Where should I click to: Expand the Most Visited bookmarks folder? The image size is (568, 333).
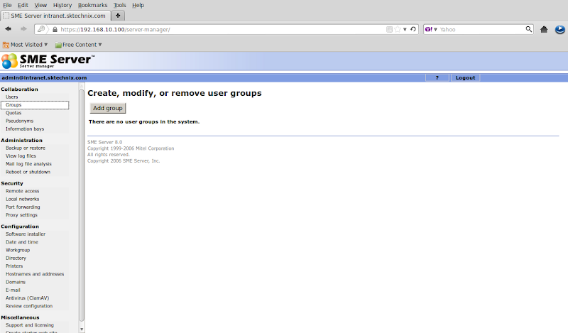(25, 45)
